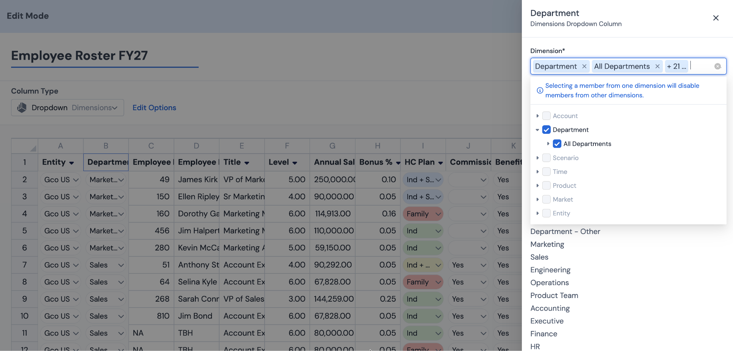Select column A header

pyautogui.click(x=60, y=146)
